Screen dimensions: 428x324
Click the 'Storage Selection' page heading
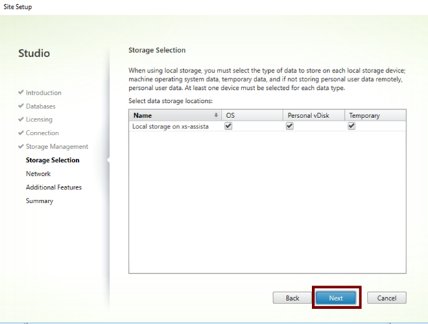[x=157, y=50]
